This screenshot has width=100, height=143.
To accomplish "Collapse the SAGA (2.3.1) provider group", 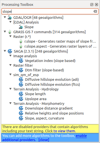I will [x=5, y=51].
